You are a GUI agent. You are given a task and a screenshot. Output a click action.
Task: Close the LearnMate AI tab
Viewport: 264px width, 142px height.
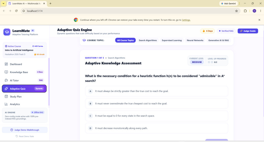(44, 3)
